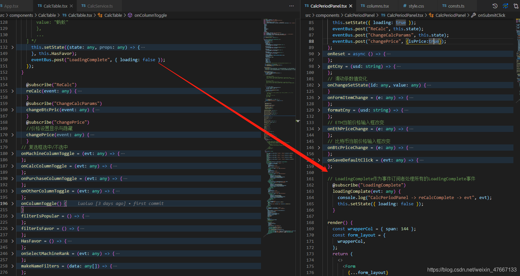Expand folded onBtcPriceChange function
Viewport: 520px width, 276px height.
[319, 148]
